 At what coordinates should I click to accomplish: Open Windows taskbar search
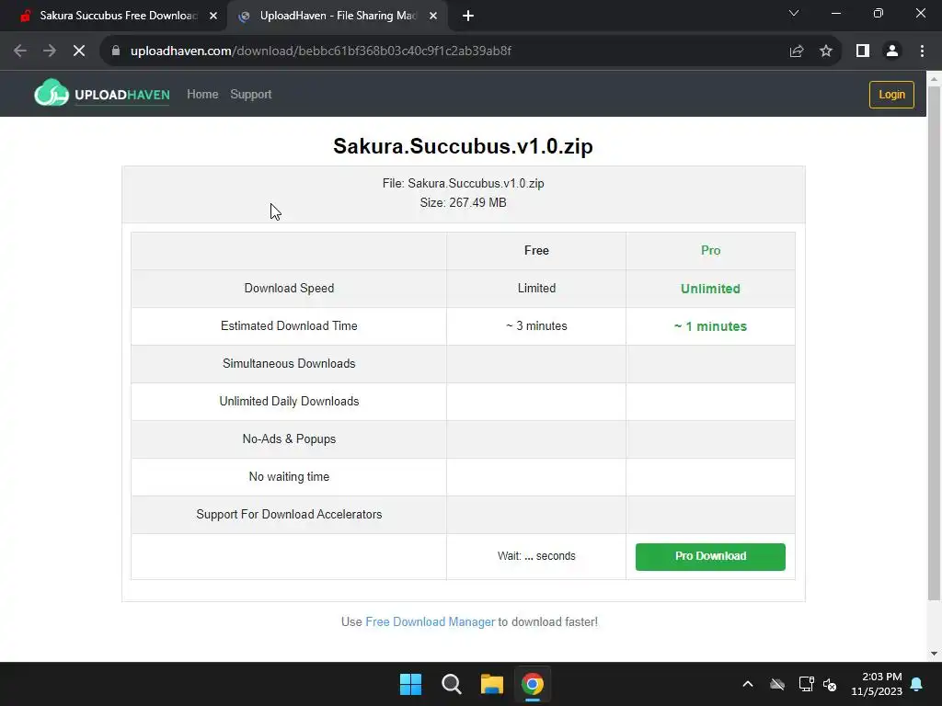(451, 684)
